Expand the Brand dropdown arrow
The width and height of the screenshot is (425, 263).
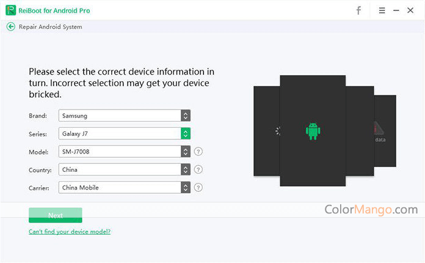click(x=186, y=116)
